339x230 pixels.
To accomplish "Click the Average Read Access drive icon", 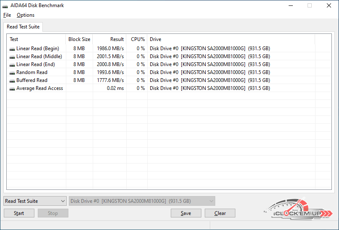I will pyautogui.click(x=12, y=88).
